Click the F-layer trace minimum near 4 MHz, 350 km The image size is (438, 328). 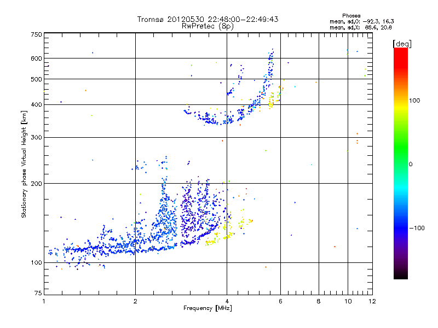tap(221, 122)
